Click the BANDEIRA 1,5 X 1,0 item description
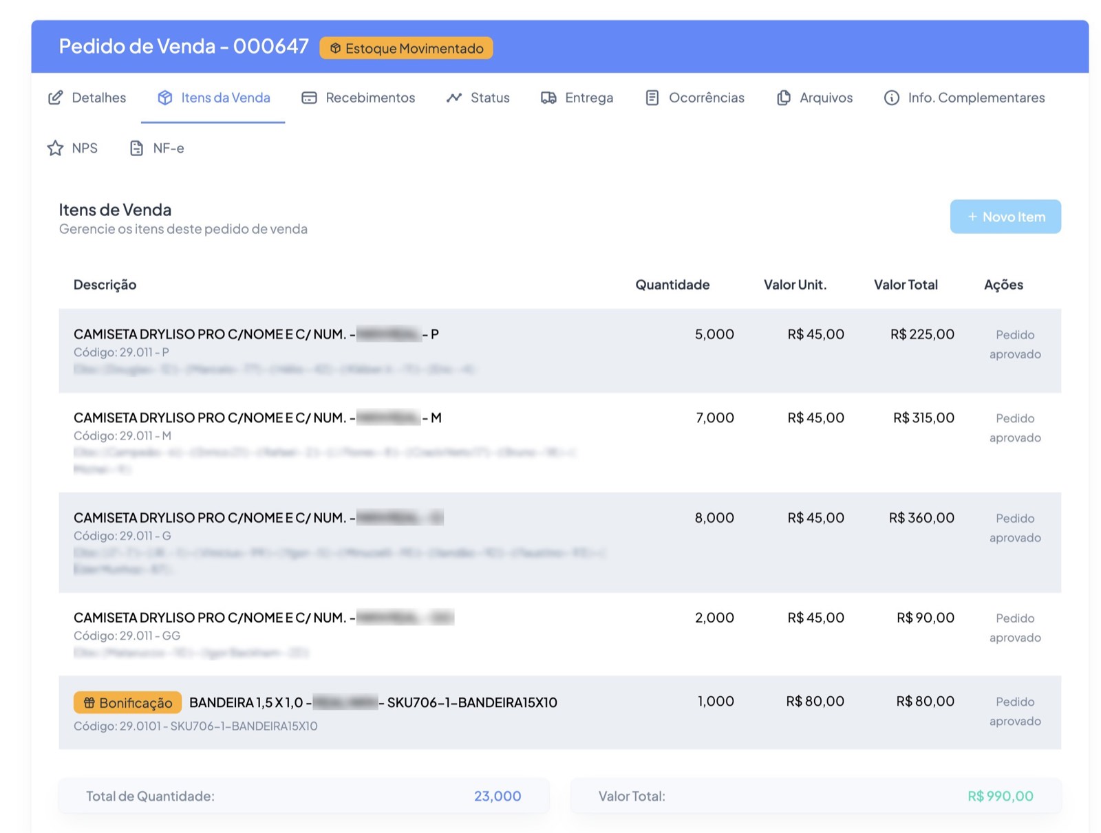 373,702
